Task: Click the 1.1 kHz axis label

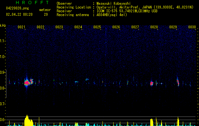Action: click(3, 41)
